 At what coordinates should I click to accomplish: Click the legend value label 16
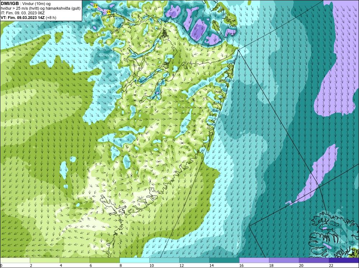(x=241, y=265)
